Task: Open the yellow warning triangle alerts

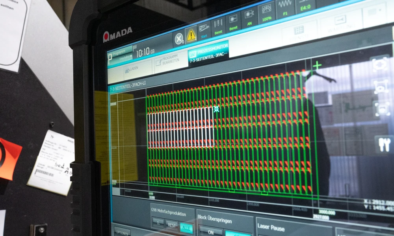Action: 191,35
